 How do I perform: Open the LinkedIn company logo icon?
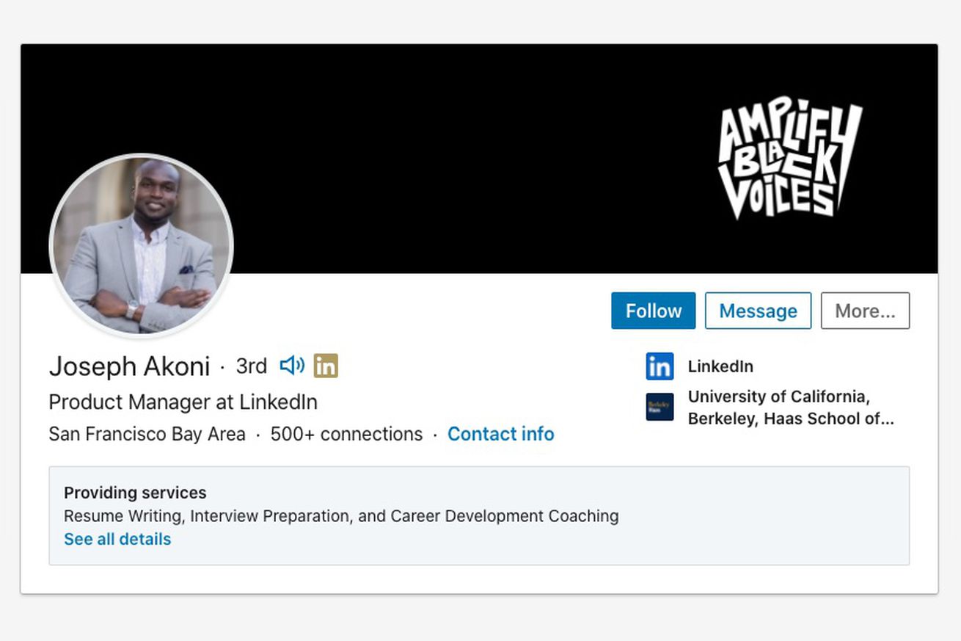659,366
